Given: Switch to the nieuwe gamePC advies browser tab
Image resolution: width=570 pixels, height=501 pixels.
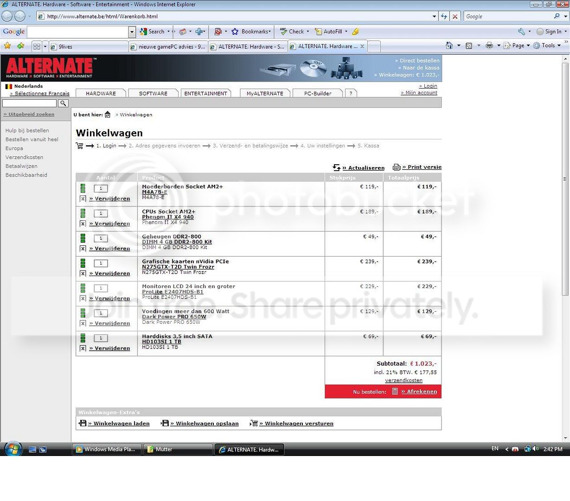Looking at the screenshot, I should [168, 46].
